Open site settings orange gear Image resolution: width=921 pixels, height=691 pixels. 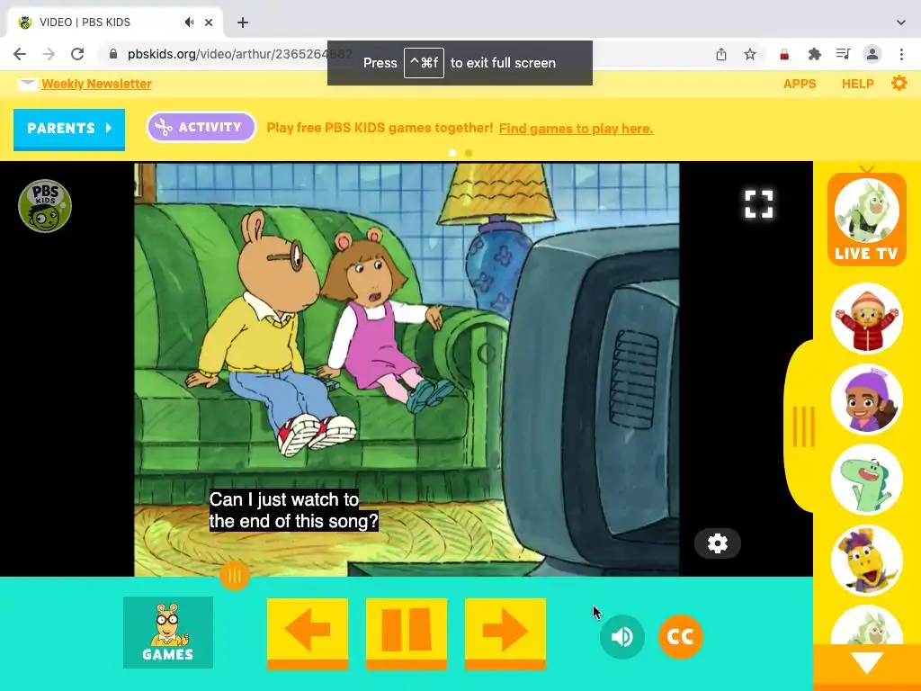click(899, 84)
